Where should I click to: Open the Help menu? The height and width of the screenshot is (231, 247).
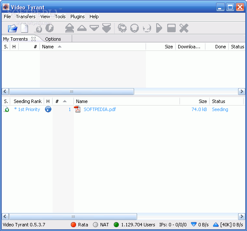click(x=94, y=17)
